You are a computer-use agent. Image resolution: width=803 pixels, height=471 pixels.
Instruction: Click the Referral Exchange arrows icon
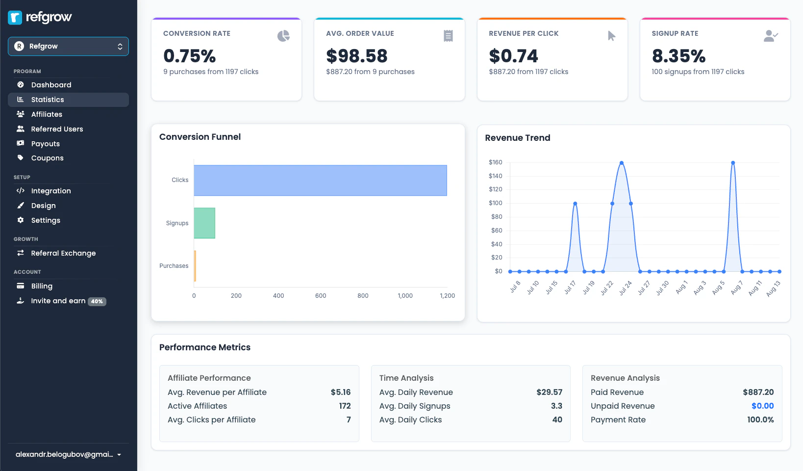tap(20, 253)
